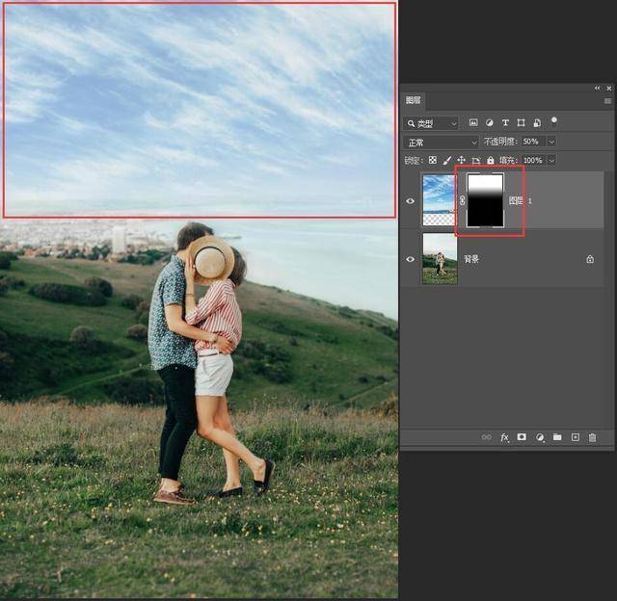Click the new layer icon

(576, 437)
